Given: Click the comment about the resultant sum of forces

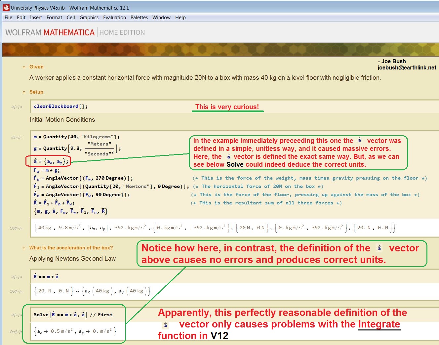Looking at the screenshot, I should (x=266, y=203).
